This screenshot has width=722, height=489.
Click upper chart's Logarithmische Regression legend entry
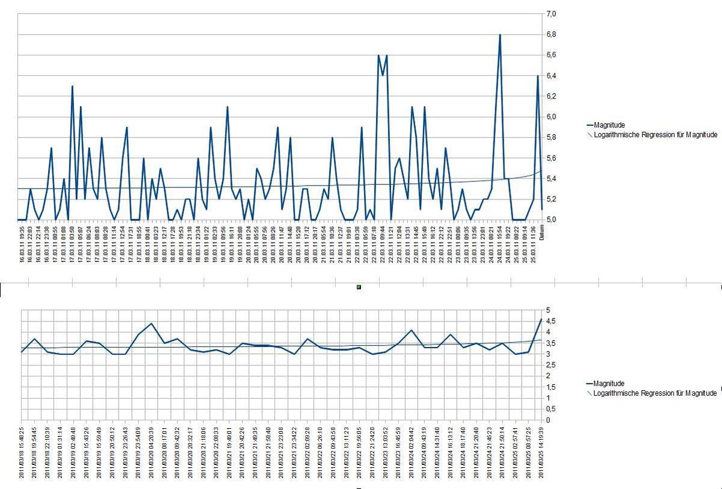[651, 135]
